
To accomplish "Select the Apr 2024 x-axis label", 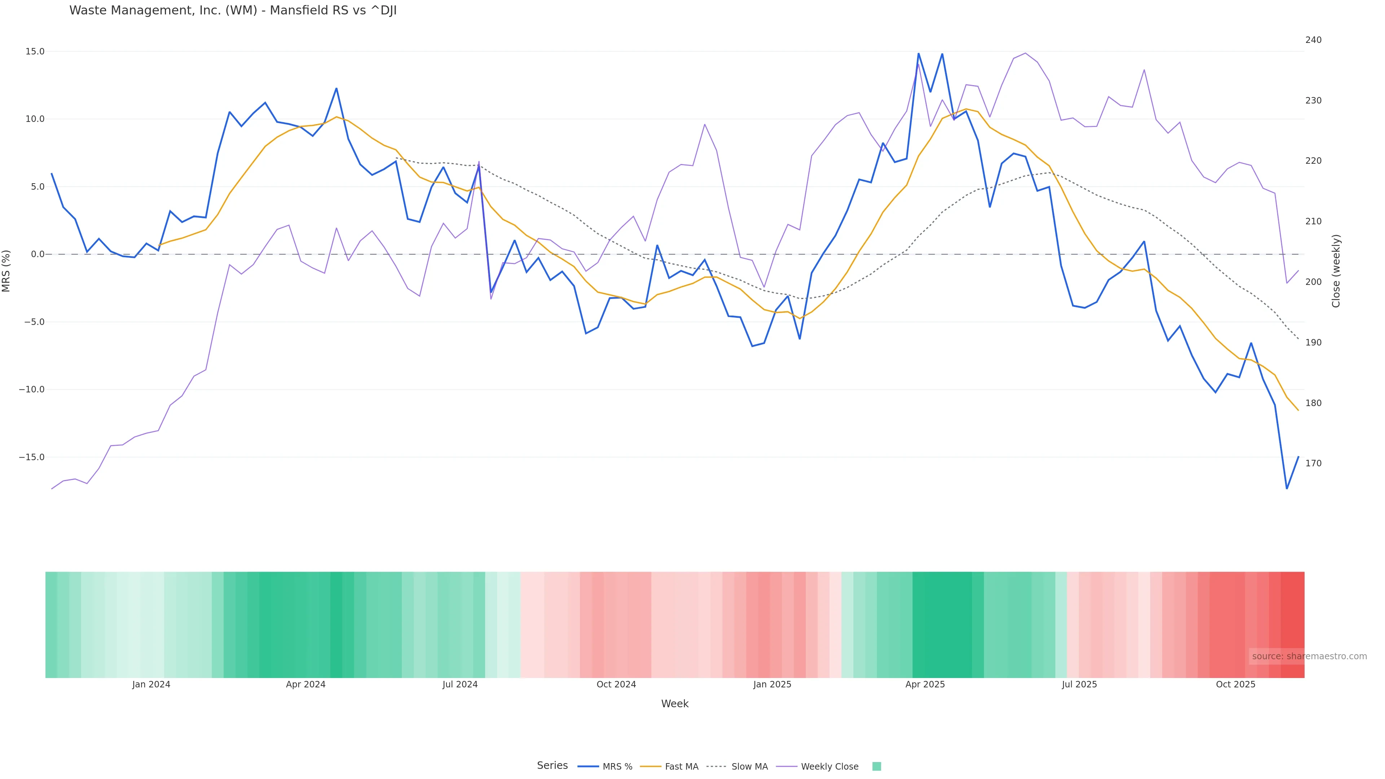I will click(305, 685).
